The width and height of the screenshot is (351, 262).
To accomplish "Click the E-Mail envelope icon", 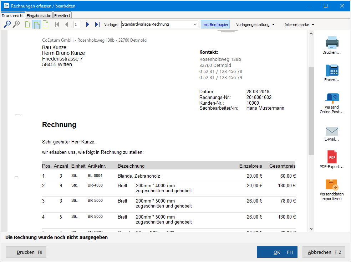I will coord(332,131).
